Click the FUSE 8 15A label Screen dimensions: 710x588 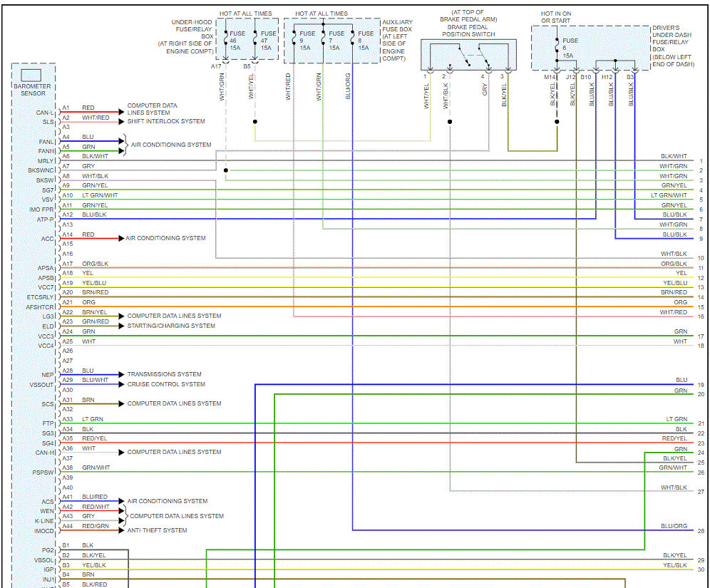pos(366,41)
